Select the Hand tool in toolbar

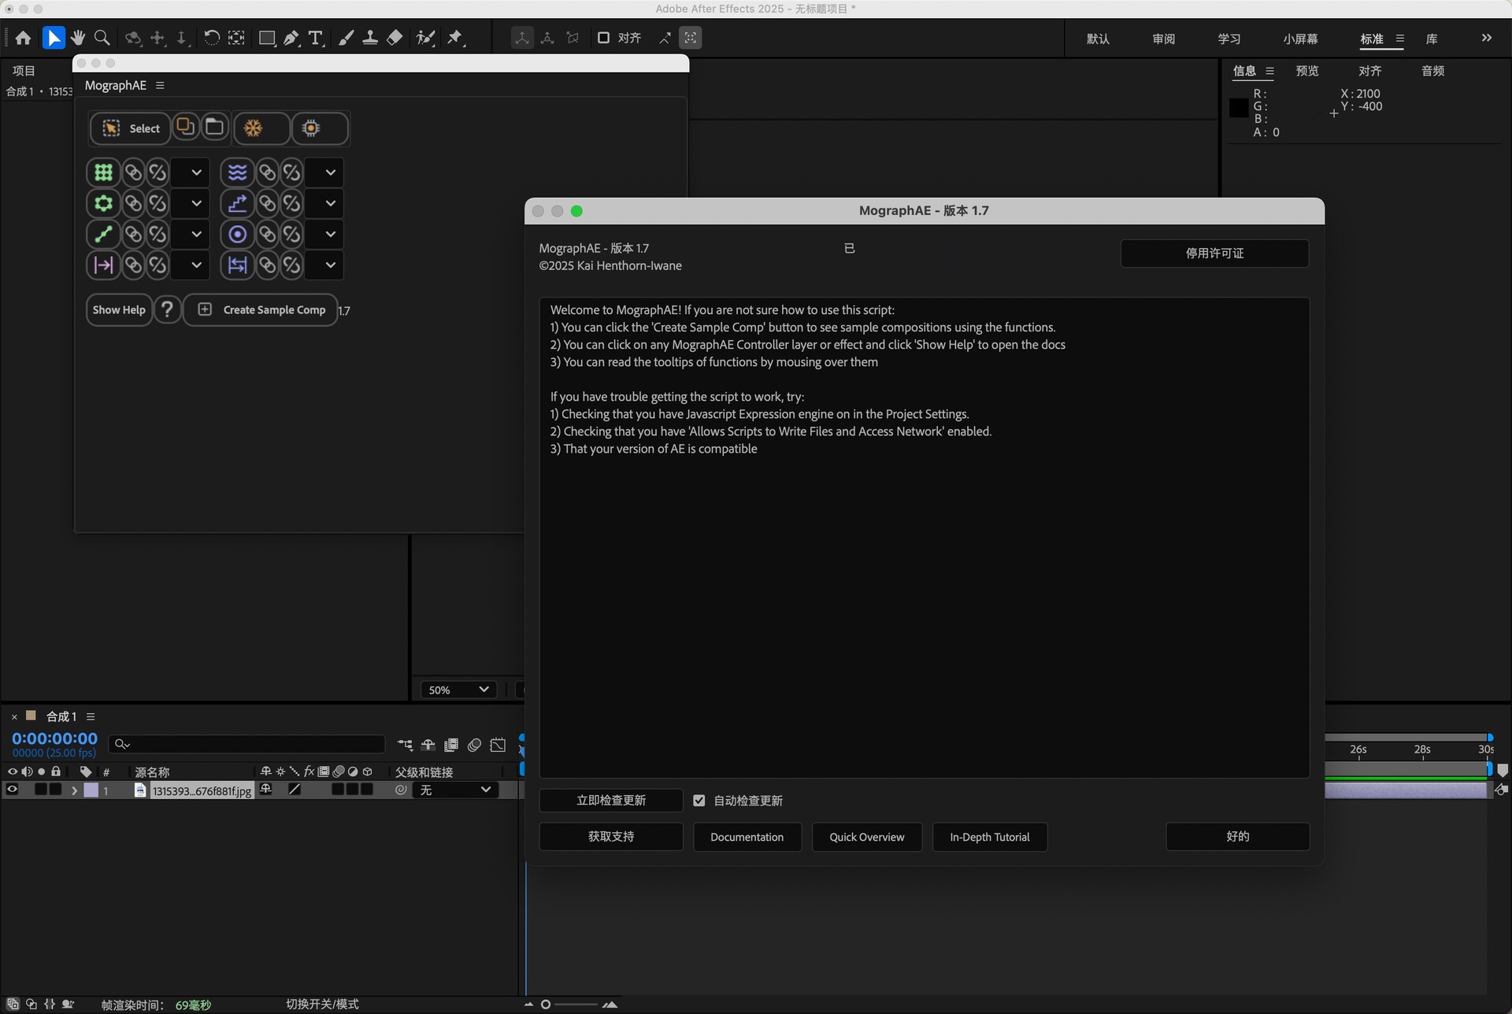77,38
